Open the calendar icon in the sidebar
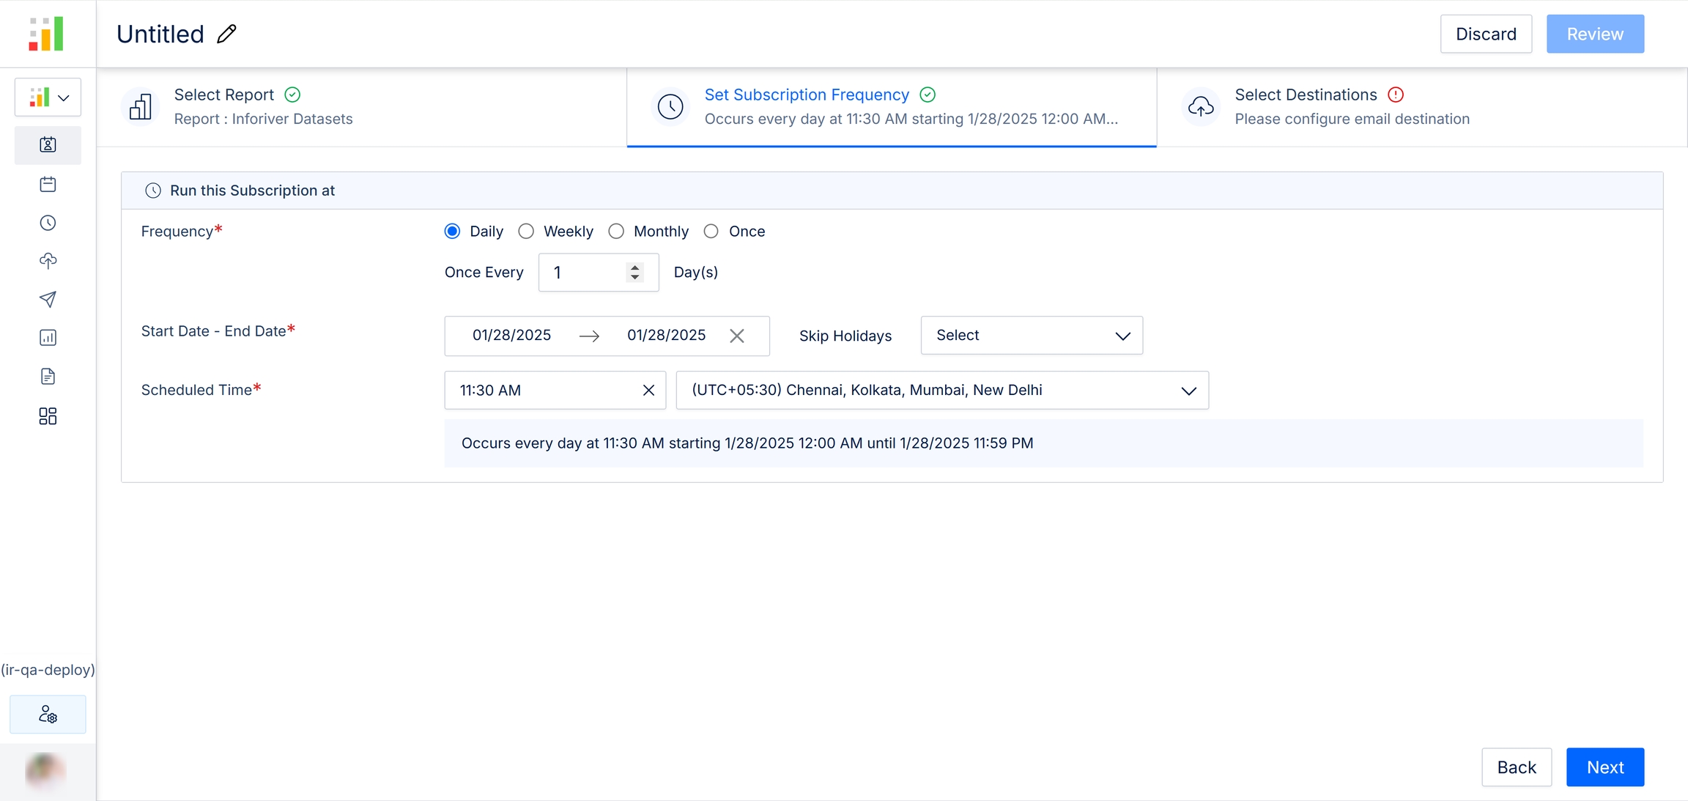Viewport: 1688px width, 801px height. (x=48, y=184)
